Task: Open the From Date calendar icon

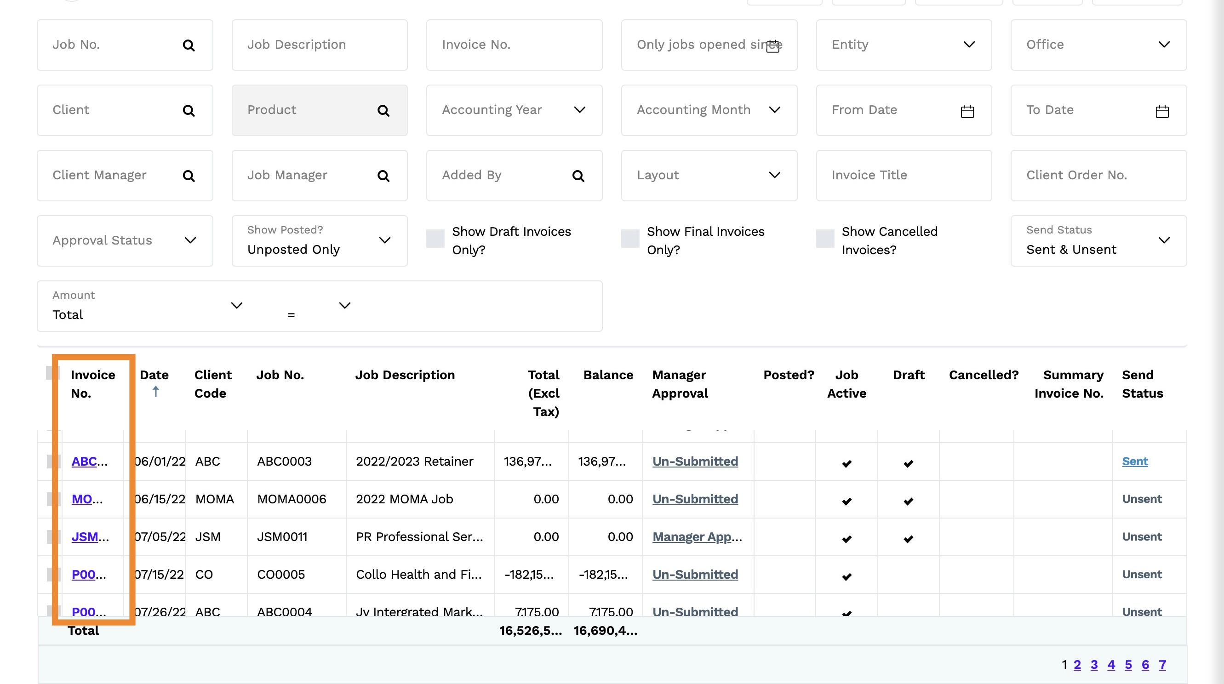Action: click(967, 112)
